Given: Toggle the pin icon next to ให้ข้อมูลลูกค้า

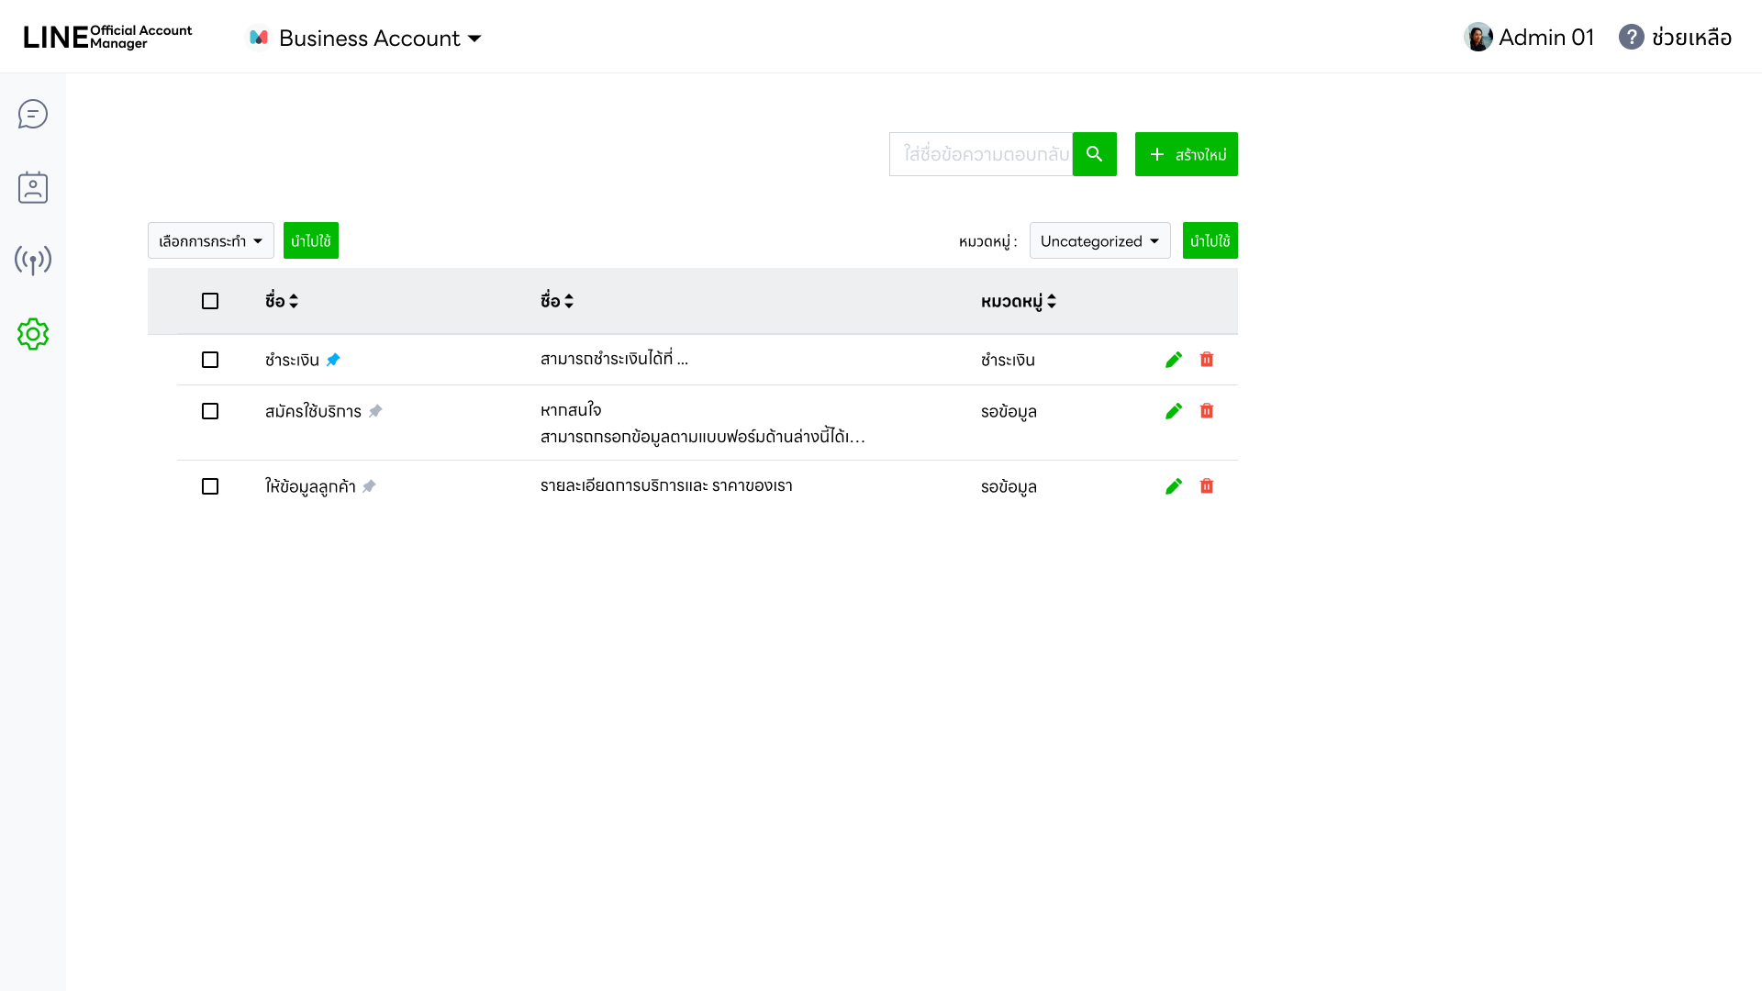Looking at the screenshot, I should coord(369,486).
